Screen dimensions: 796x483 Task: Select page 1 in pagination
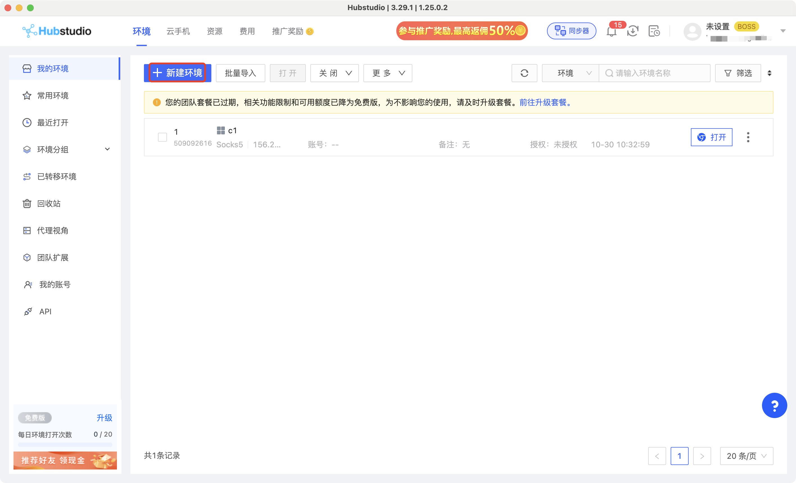[x=679, y=456]
